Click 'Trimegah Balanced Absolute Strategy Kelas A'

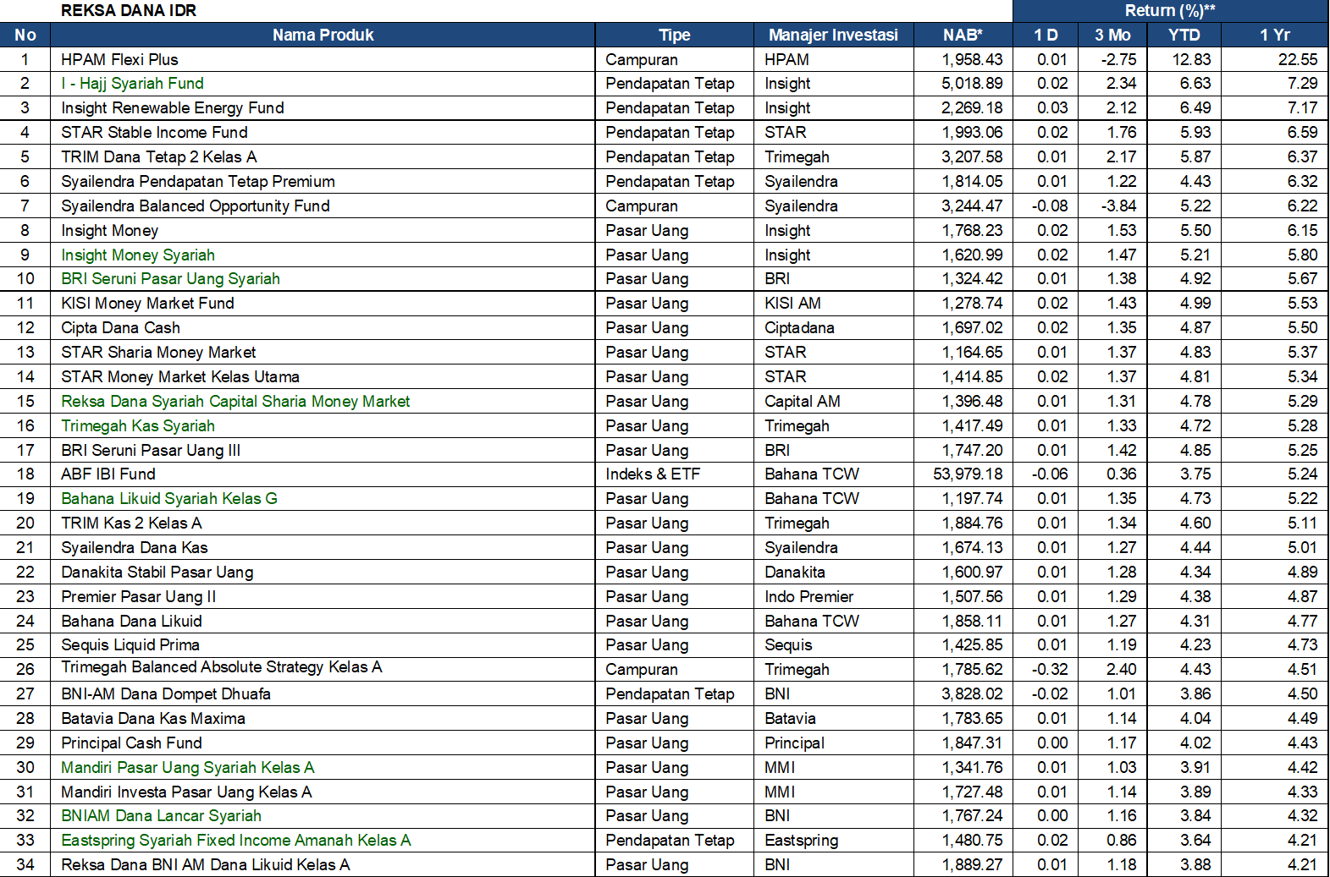point(222,666)
